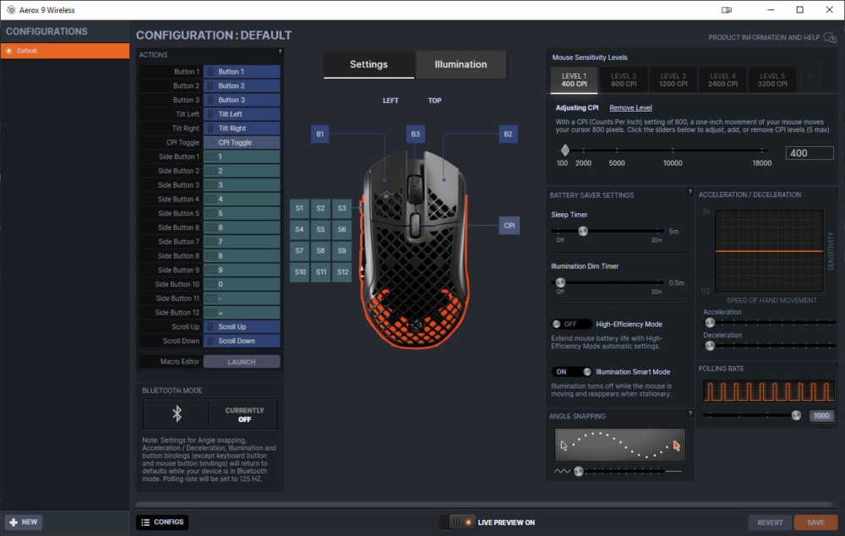Toggle Bluetooth mode Currently Off
Screen dimensions: 845x536
pyautogui.click(x=243, y=414)
